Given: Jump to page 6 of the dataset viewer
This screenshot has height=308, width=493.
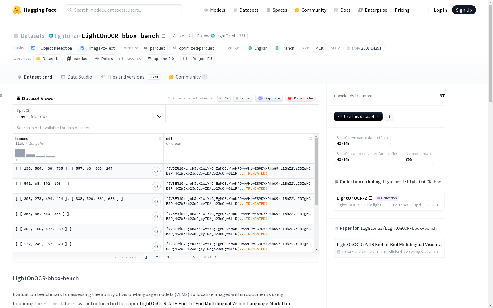Looking at the screenshot, I should pyautogui.click(x=194, y=257).
